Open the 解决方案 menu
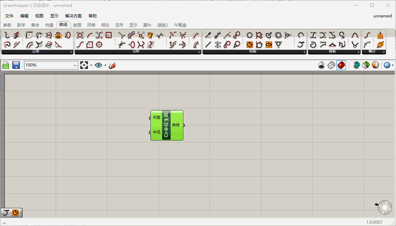This screenshot has height=226, width=396. (x=74, y=16)
